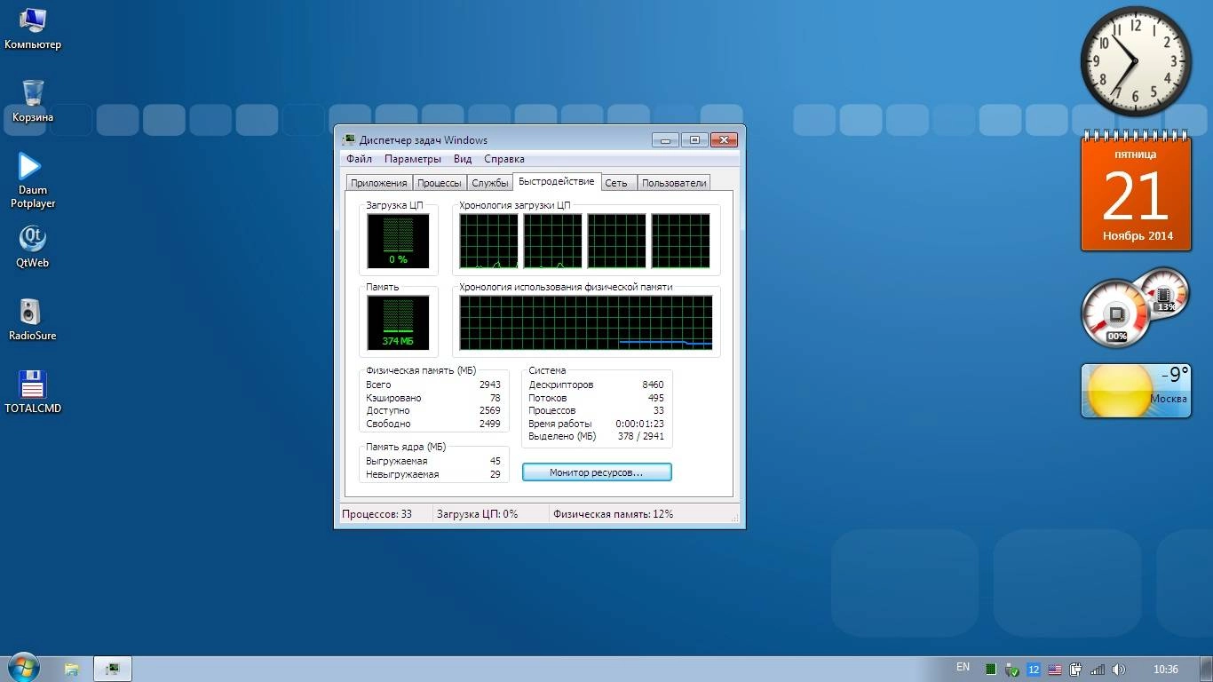This screenshot has width=1213, height=682.
Task: Select the Быстродействие tab
Action: [x=557, y=181]
